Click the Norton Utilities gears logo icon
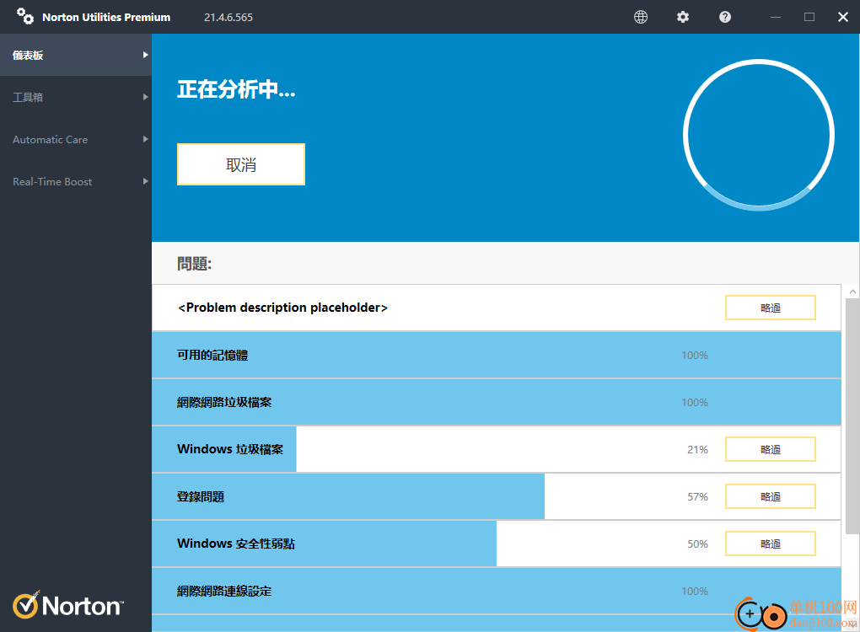This screenshot has height=632, width=860. 25,16
